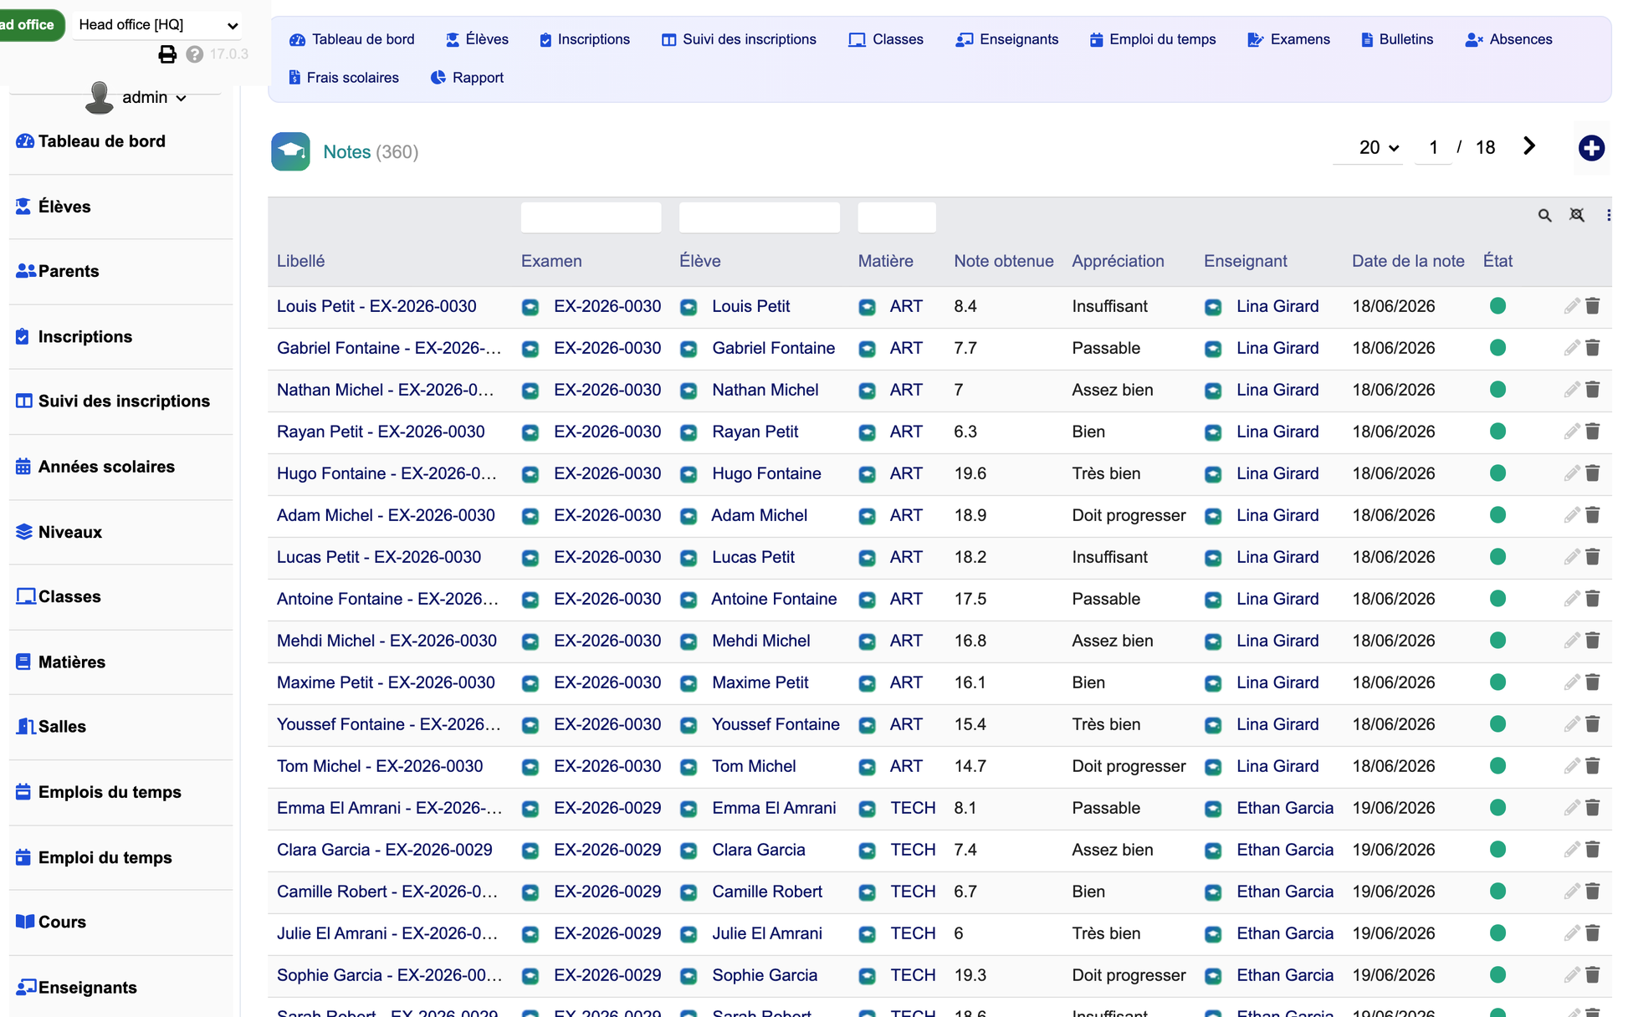
Task: Open Bulletins in top menu
Action: coord(1397,39)
